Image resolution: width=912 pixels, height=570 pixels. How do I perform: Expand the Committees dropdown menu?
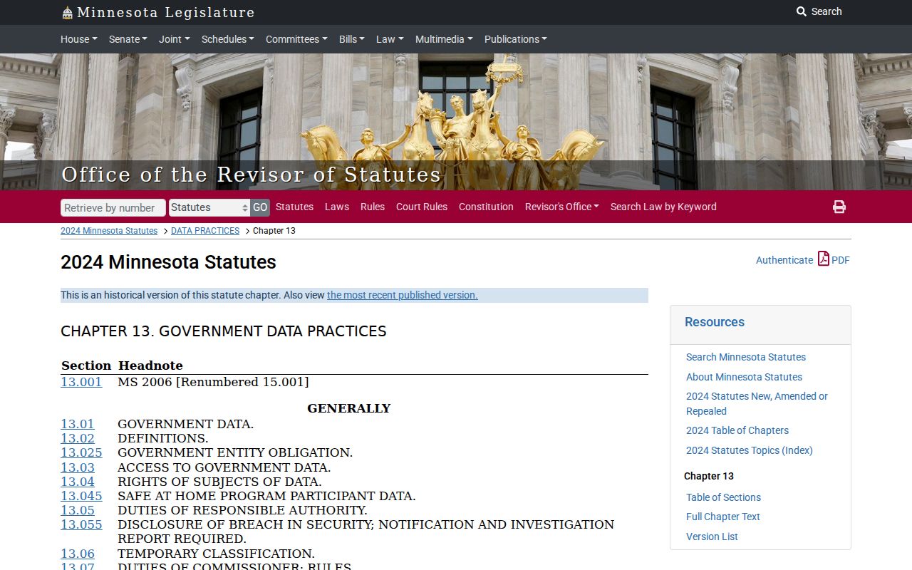pos(296,39)
